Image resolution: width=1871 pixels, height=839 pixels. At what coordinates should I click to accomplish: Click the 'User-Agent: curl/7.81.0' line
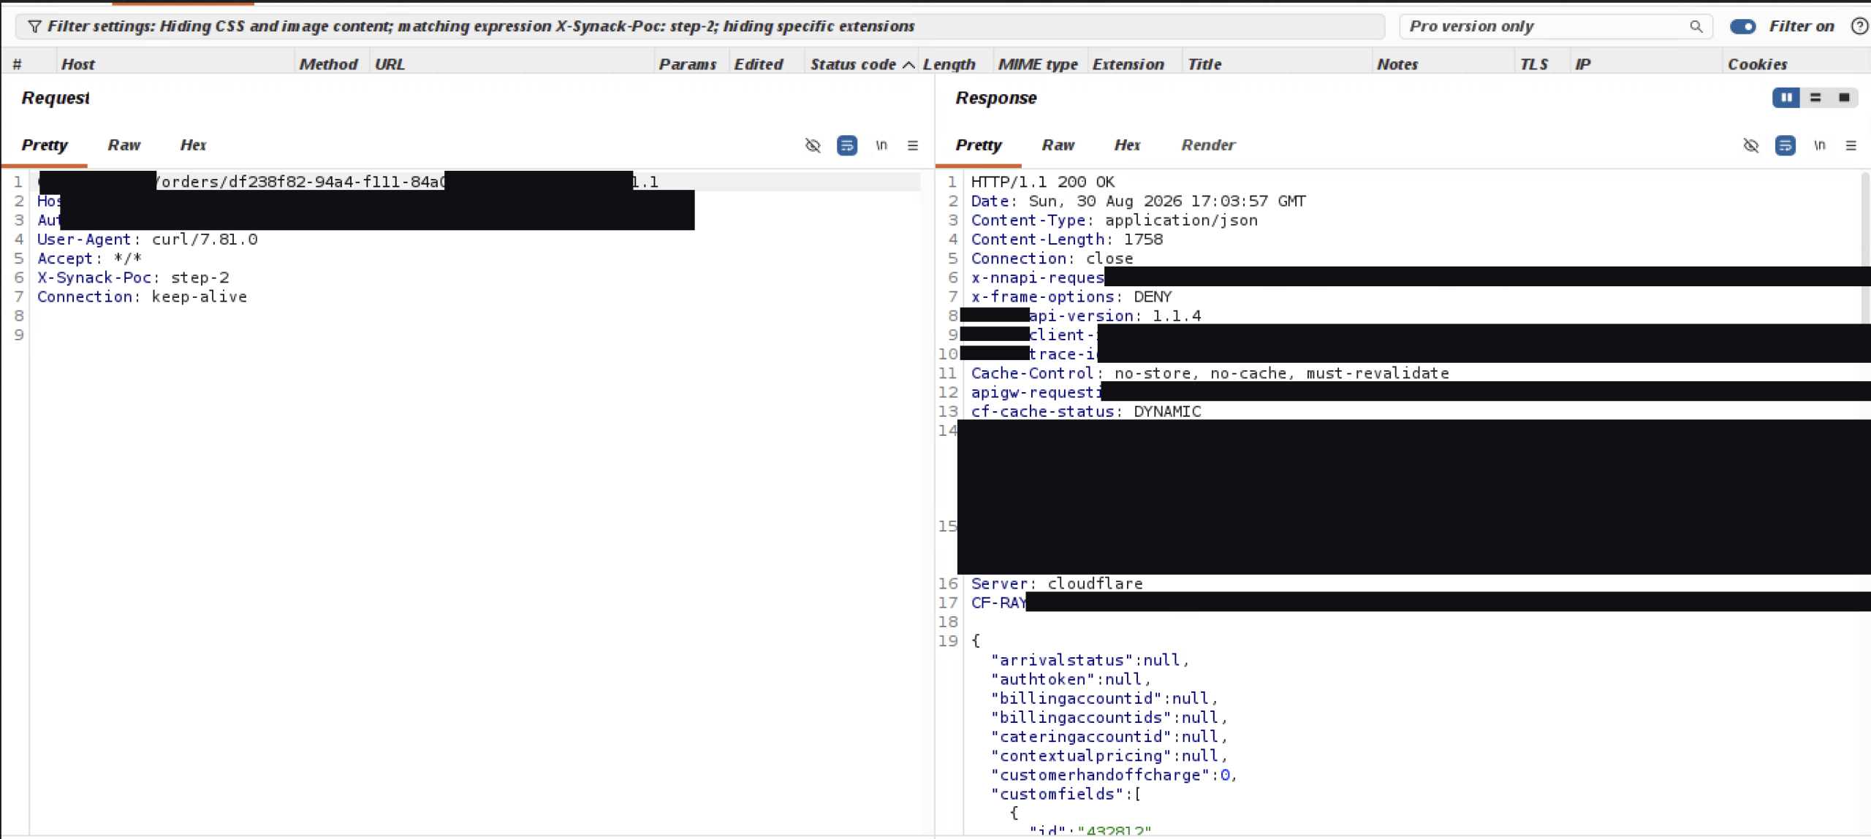pyautogui.click(x=147, y=240)
